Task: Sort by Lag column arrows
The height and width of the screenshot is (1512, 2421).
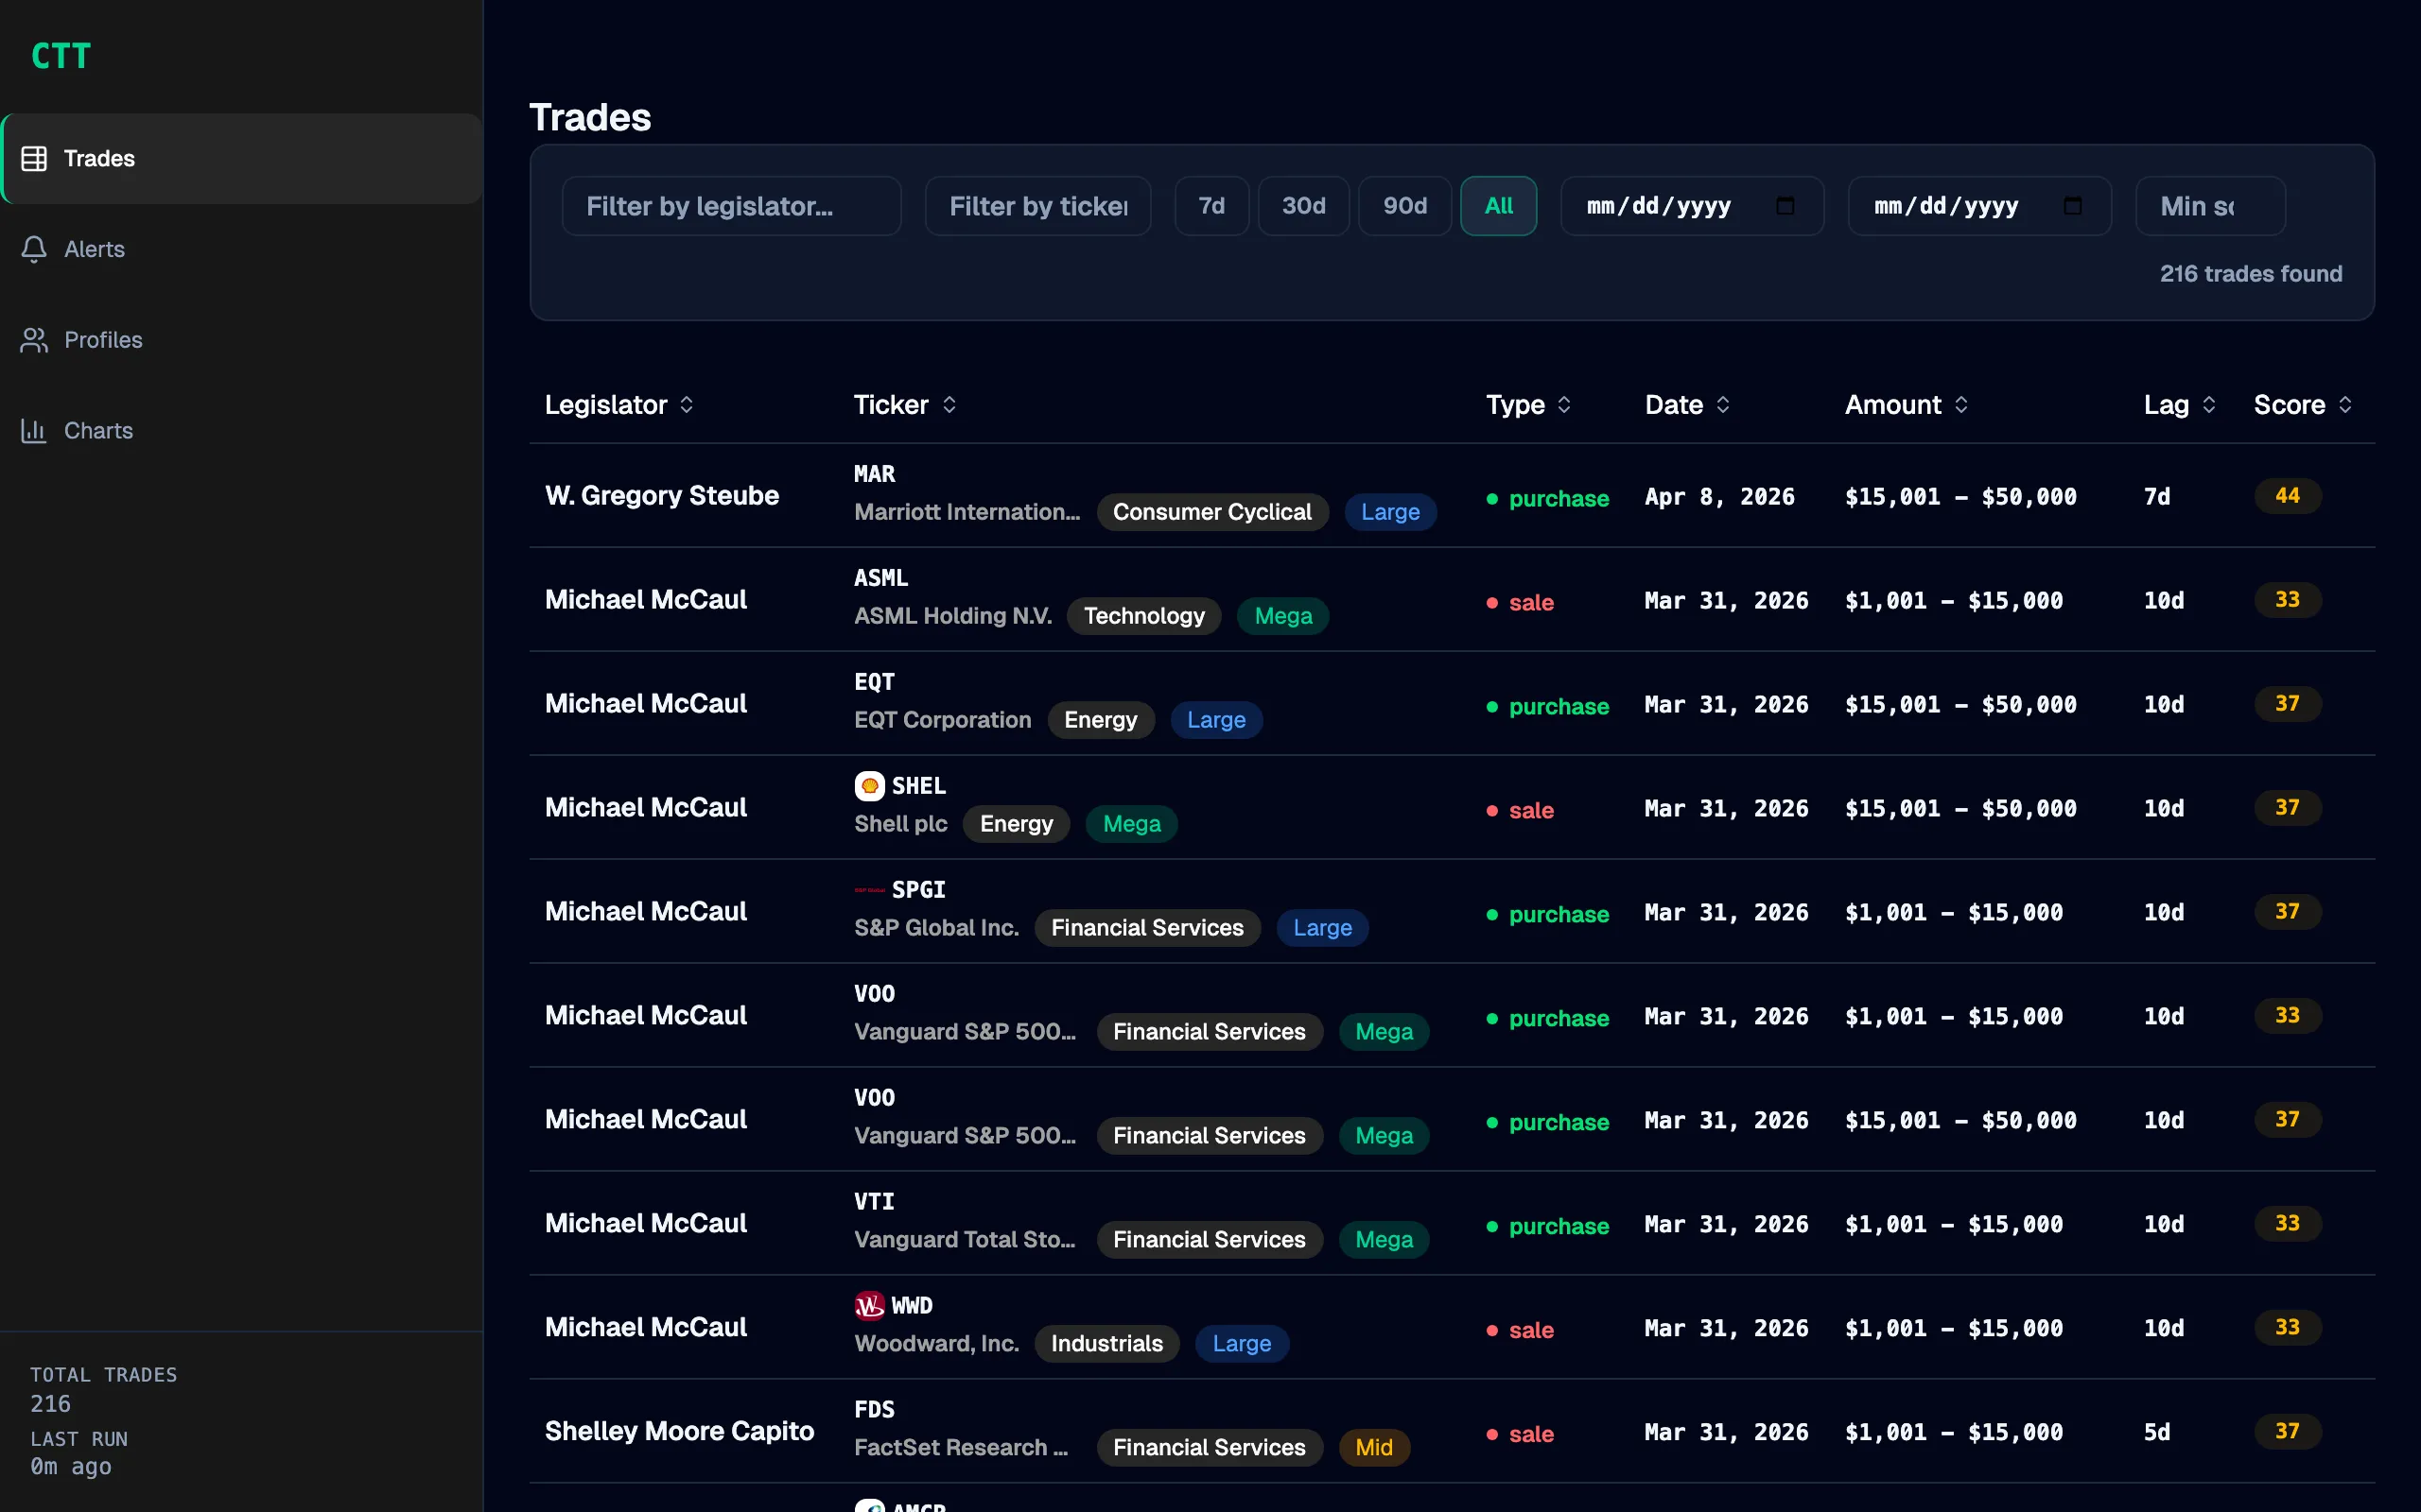Action: [2209, 405]
